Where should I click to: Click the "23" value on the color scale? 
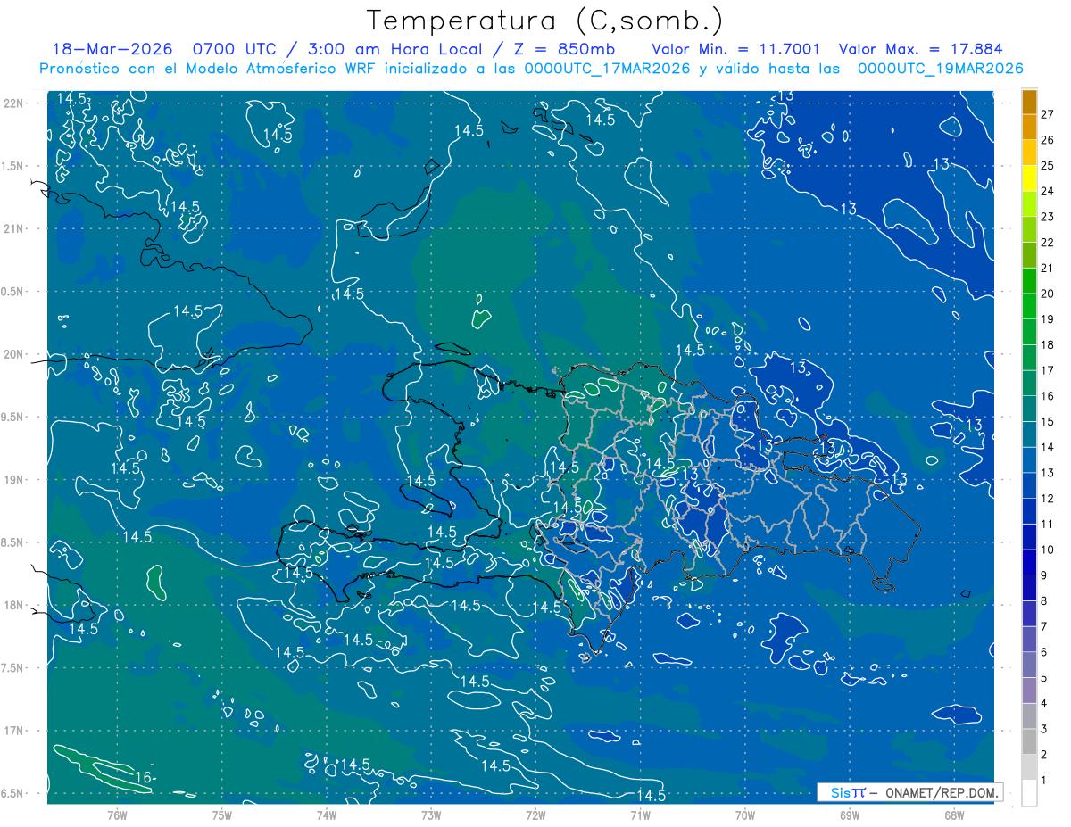[1047, 217]
